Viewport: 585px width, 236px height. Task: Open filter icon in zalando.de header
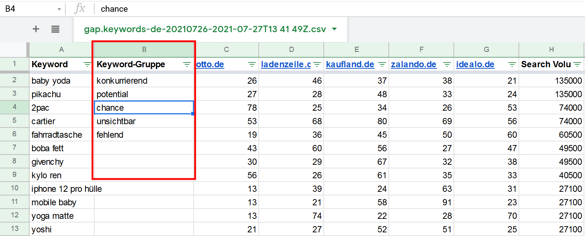(447, 65)
